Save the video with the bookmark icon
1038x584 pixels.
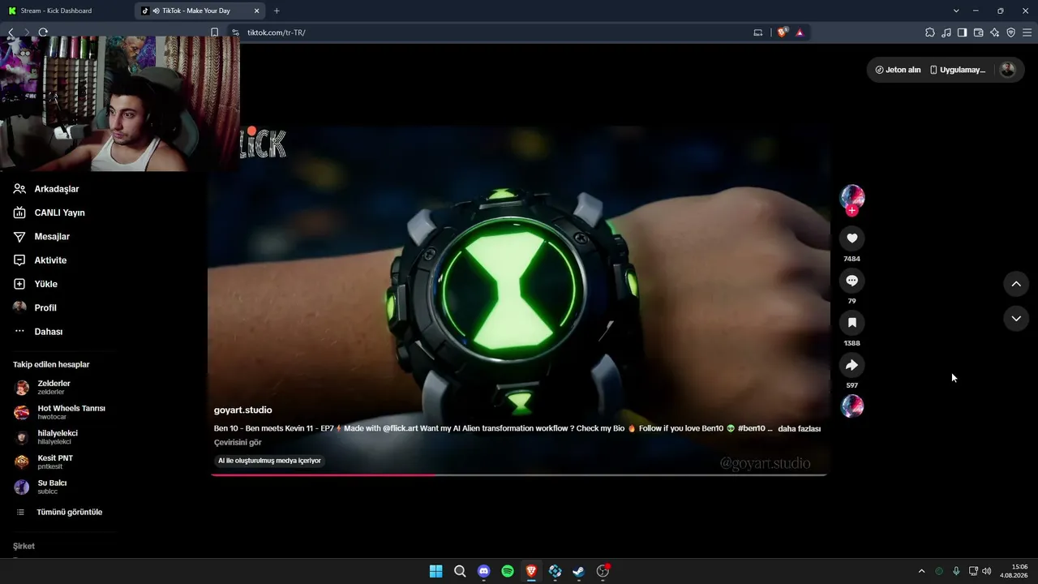coord(851,322)
